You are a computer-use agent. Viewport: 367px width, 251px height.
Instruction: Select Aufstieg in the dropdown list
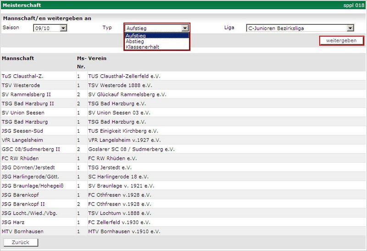click(156, 36)
